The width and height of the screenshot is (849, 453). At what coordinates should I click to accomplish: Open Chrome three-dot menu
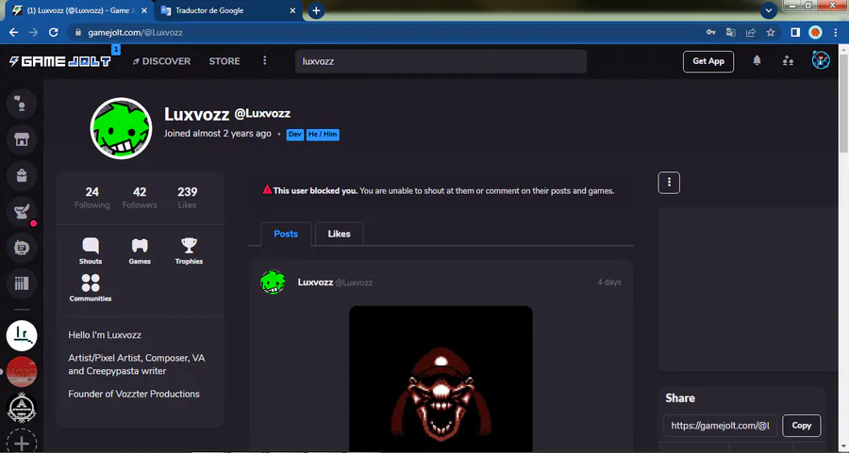coord(836,32)
